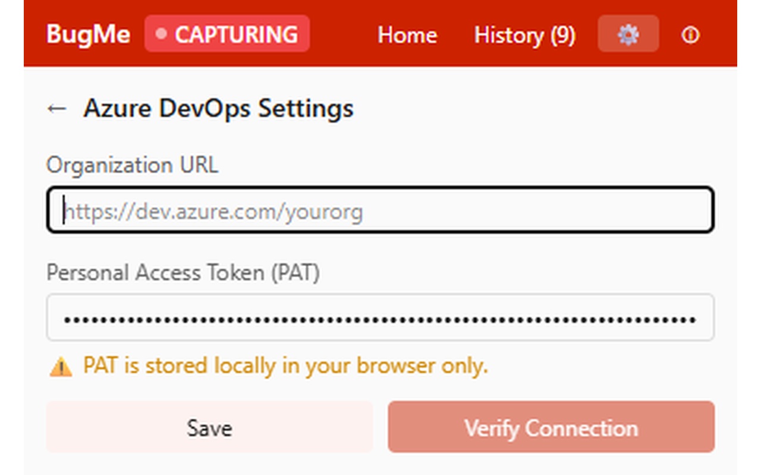
Task: Click the dev.azure.com/yourorg placeholder text
Action: [213, 211]
